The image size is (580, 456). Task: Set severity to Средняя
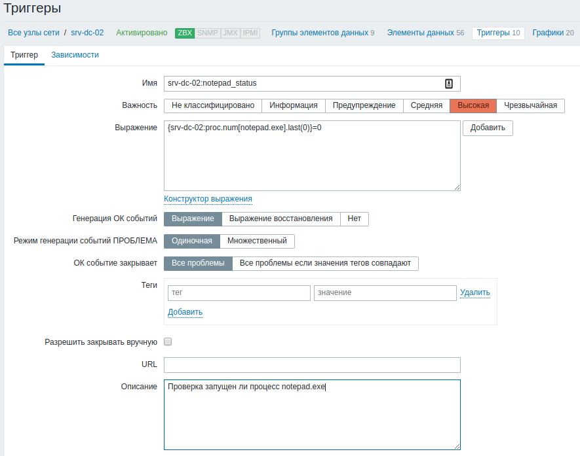(x=426, y=105)
